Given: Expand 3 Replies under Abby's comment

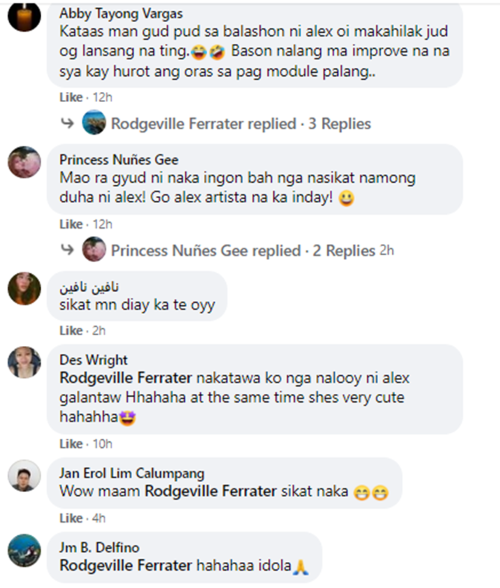Looking at the screenshot, I should [x=339, y=123].
